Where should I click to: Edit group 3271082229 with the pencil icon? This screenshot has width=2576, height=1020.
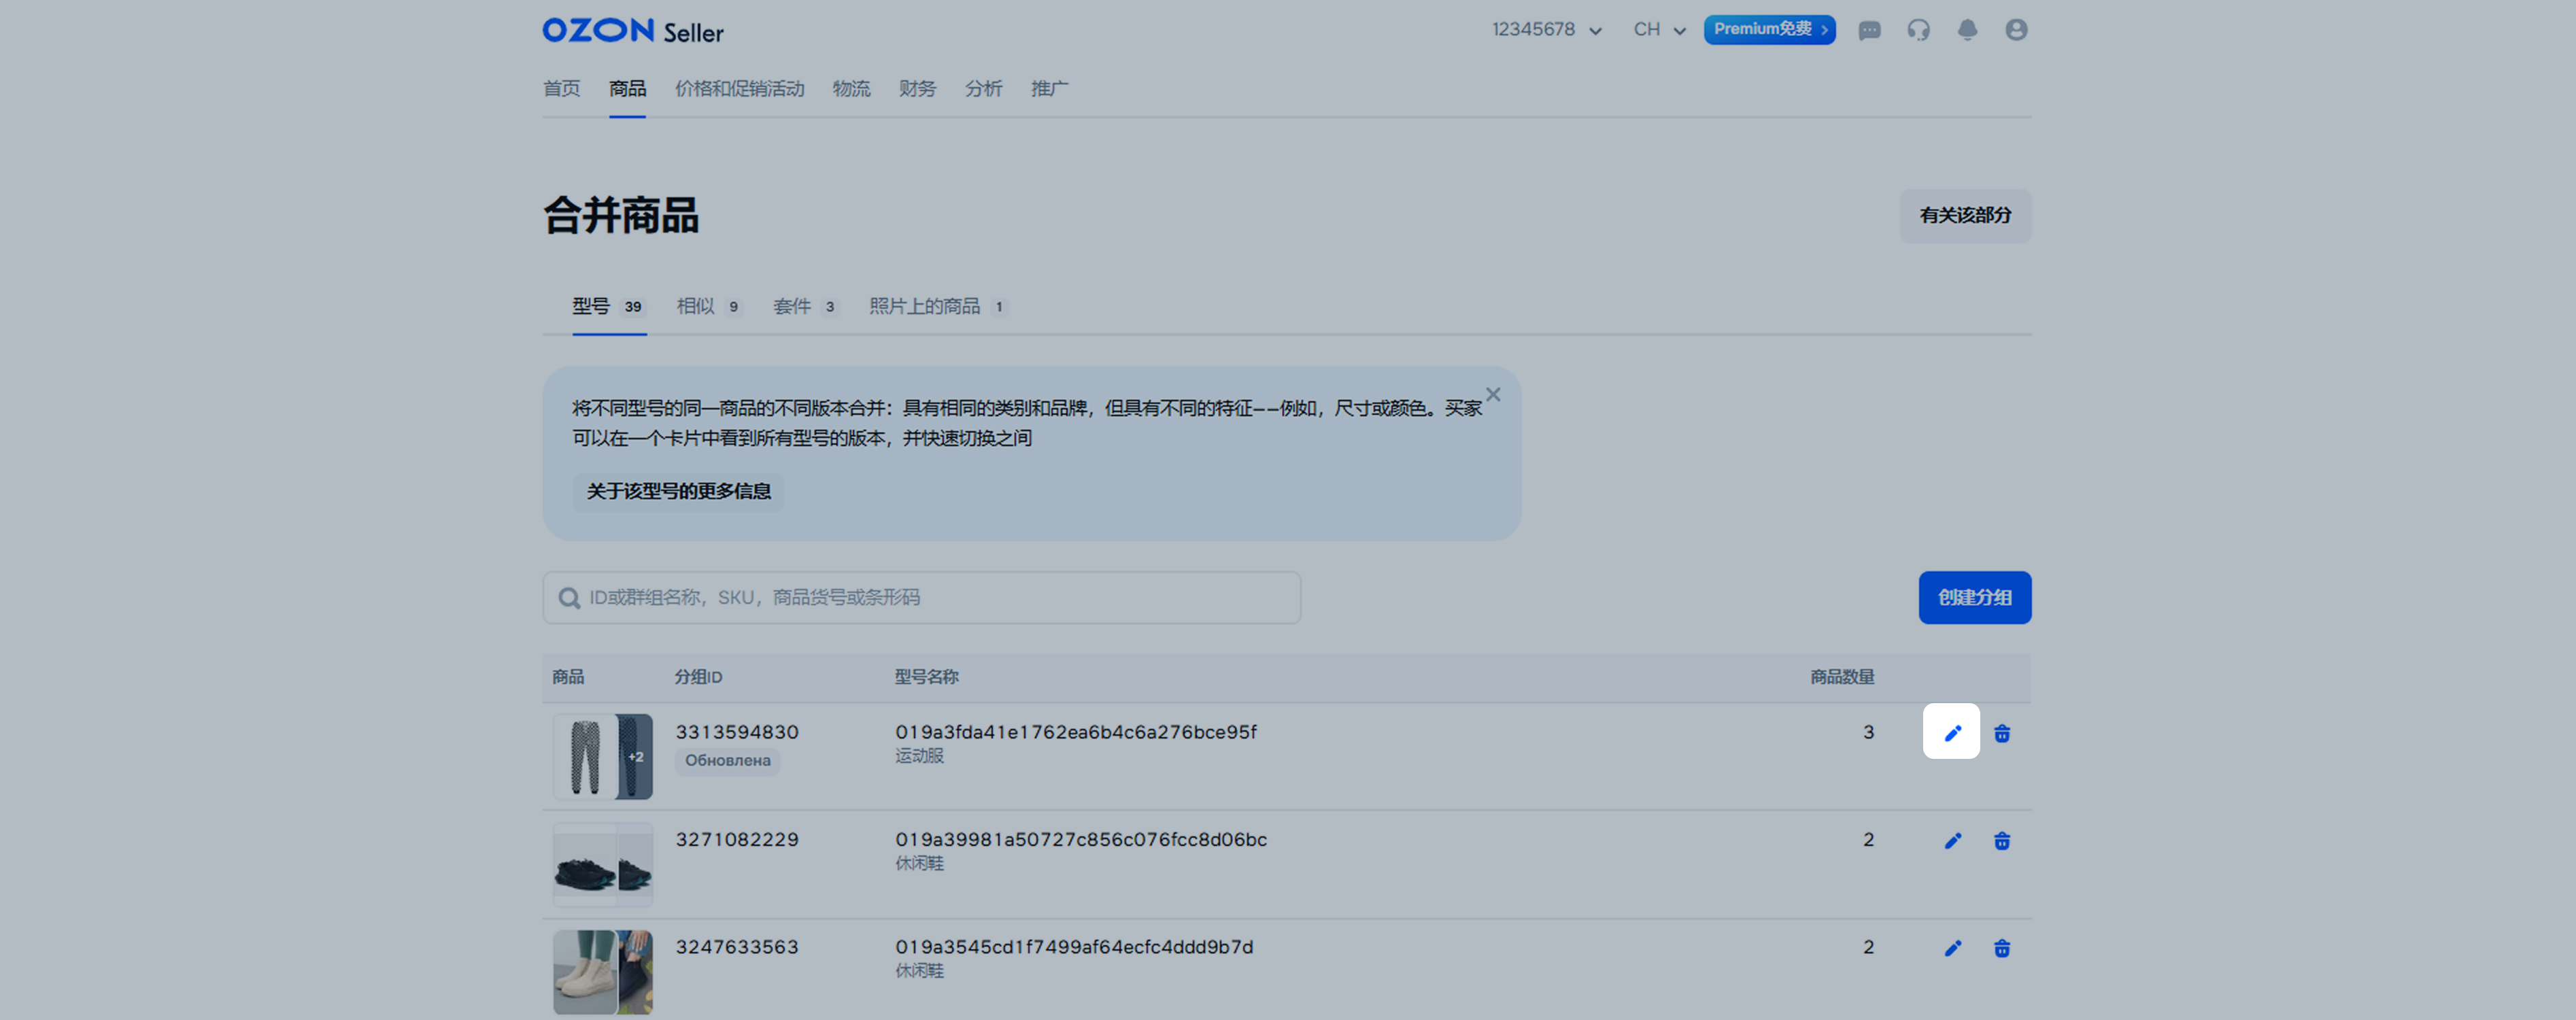click(1952, 841)
